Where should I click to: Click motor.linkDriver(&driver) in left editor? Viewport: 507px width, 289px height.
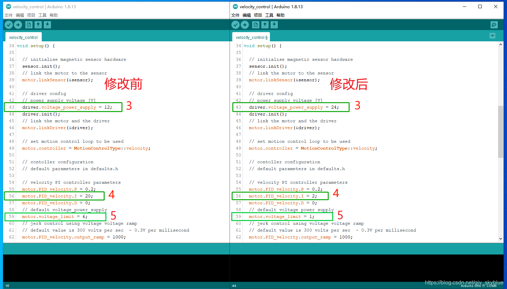click(x=57, y=128)
